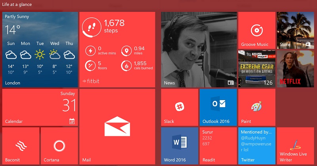Click the Fitbit steps footprint icon
This screenshot has width=317, height=166.
coord(92,27)
